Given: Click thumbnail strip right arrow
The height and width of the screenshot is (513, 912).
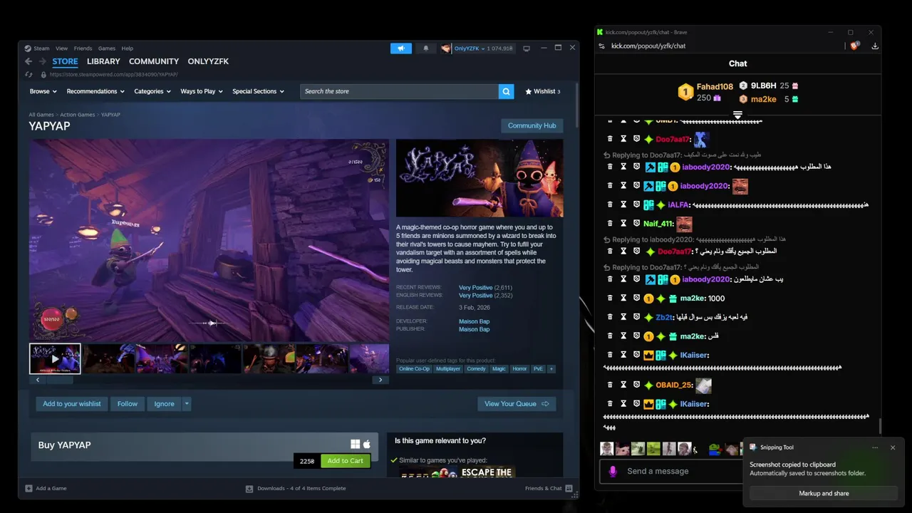Looking at the screenshot, I should coord(380,380).
